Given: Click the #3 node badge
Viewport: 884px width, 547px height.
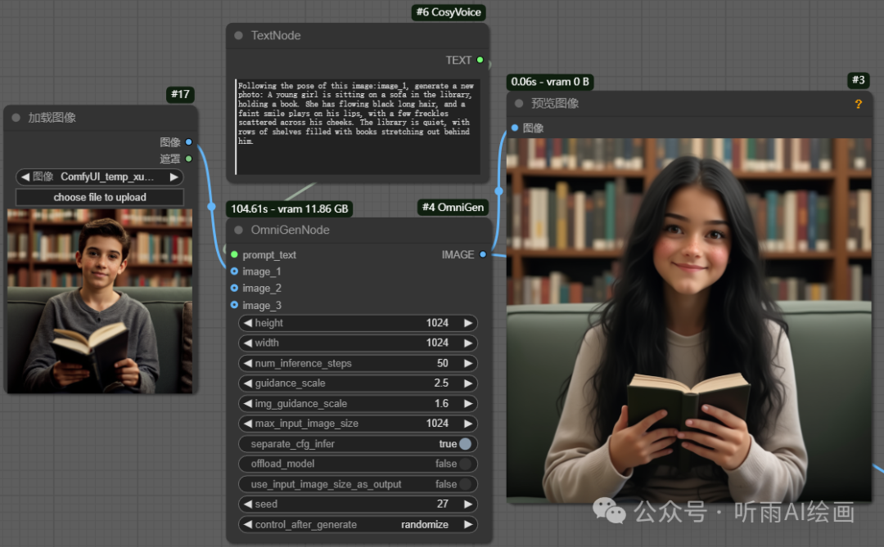Looking at the screenshot, I should [859, 80].
